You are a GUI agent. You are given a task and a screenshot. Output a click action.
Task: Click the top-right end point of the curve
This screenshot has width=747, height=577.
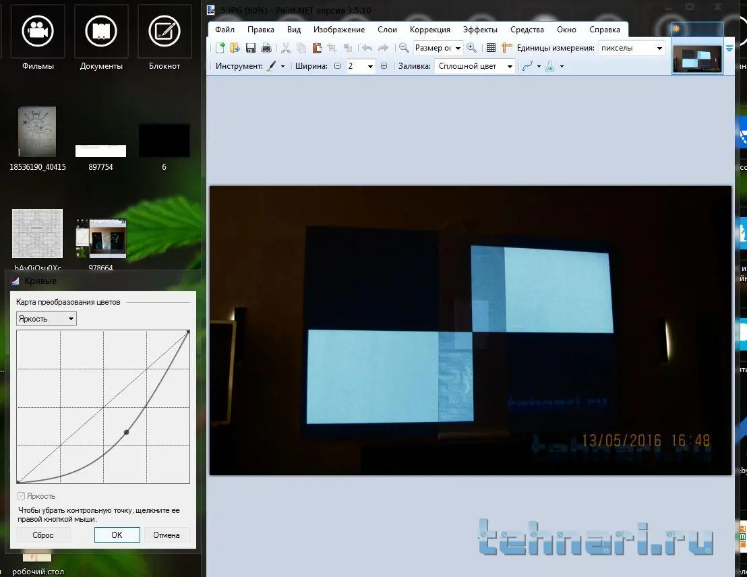188,332
